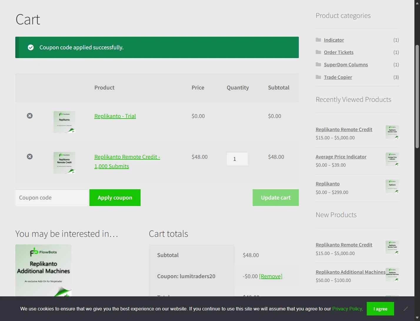This screenshot has width=420, height=321.
Task: Remove the lumitraders20 coupon
Action: [271, 276]
